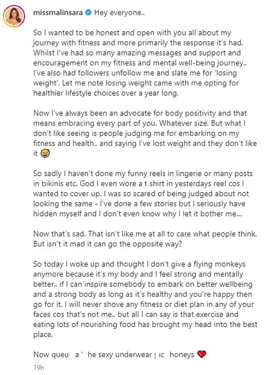This screenshot has height=375, width=271.
Task: Click the grinning sweat emoji after "it"
Action: click(45, 154)
